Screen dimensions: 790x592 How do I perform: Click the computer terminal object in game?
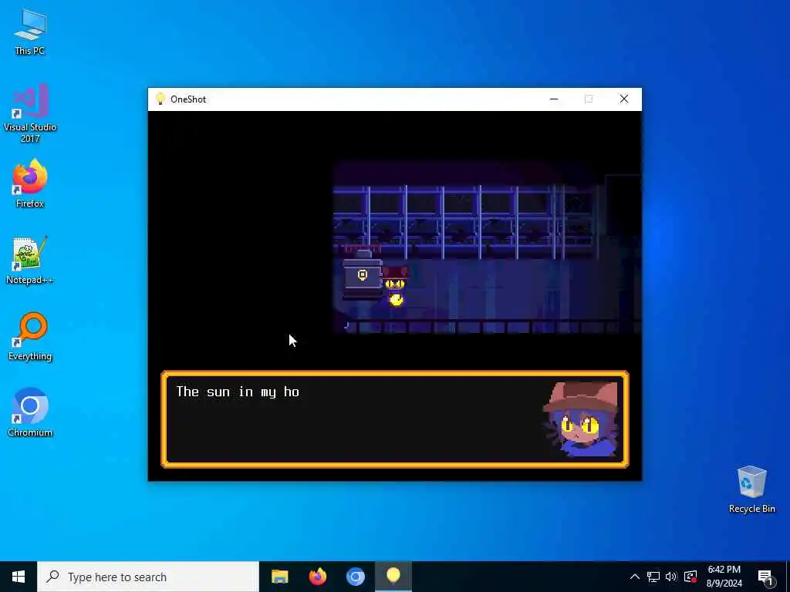point(363,275)
